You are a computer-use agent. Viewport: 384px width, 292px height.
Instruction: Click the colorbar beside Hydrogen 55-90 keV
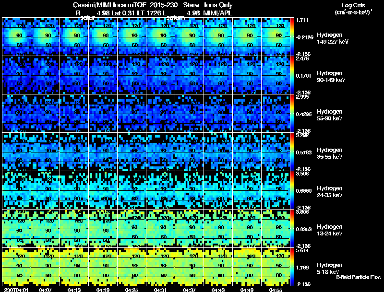292,113
